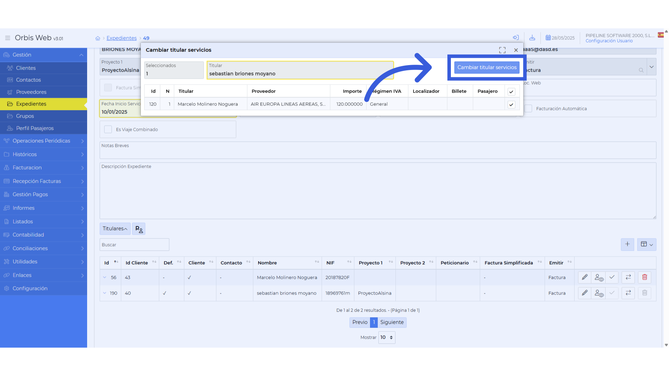The width and height of the screenshot is (669, 376).
Task: Open Proveedores in sidebar
Action: point(44,92)
